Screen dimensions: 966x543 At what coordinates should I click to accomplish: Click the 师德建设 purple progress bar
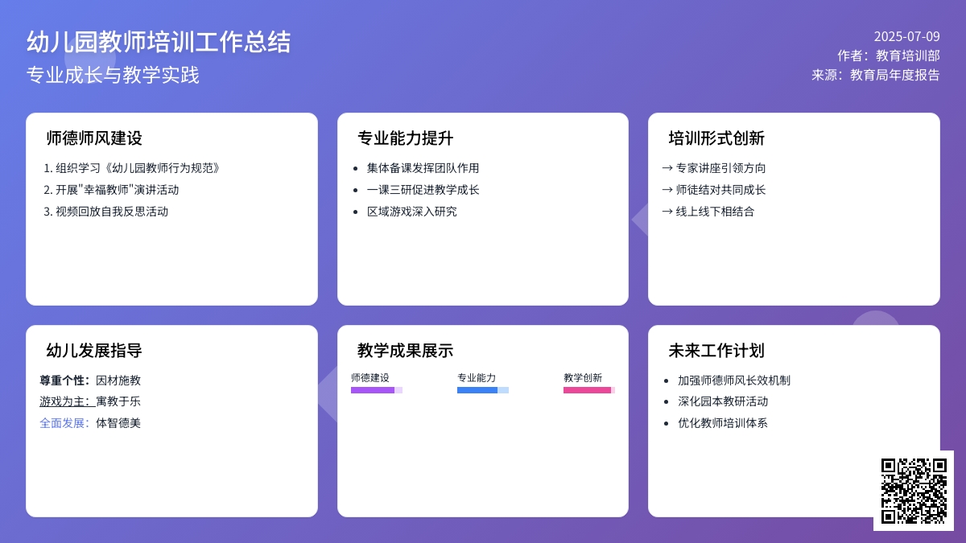377,390
